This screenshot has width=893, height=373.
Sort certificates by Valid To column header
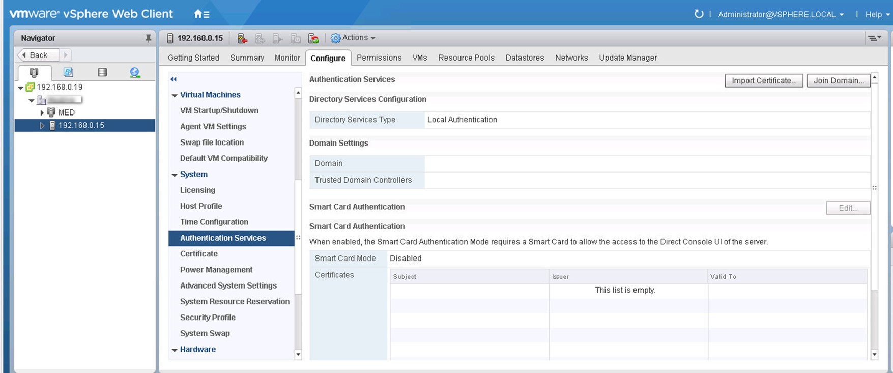click(787, 276)
